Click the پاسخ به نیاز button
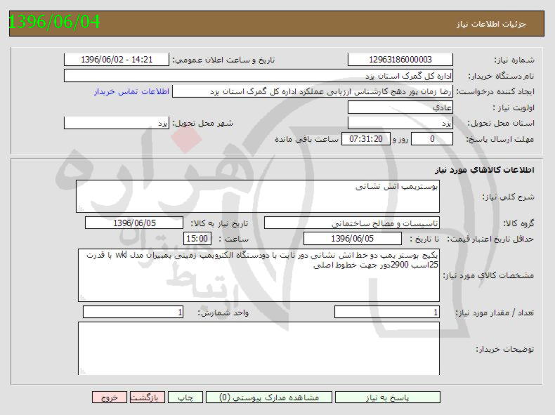The width and height of the screenshot is (555, 415). point(388,397)
